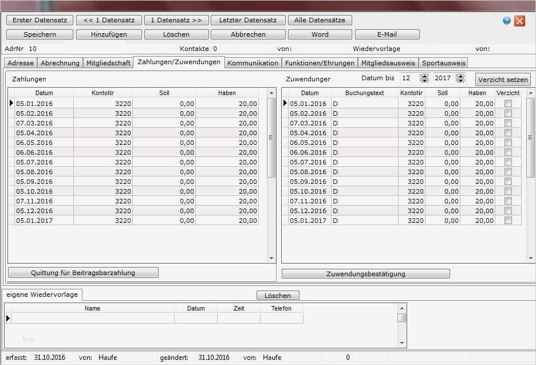Click Quittung für Beitragsbarzahlung button
Image resolution: width=536 pixels, height=365 pixels.
83,273
